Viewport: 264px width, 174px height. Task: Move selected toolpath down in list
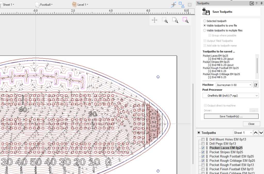[261, 133]
